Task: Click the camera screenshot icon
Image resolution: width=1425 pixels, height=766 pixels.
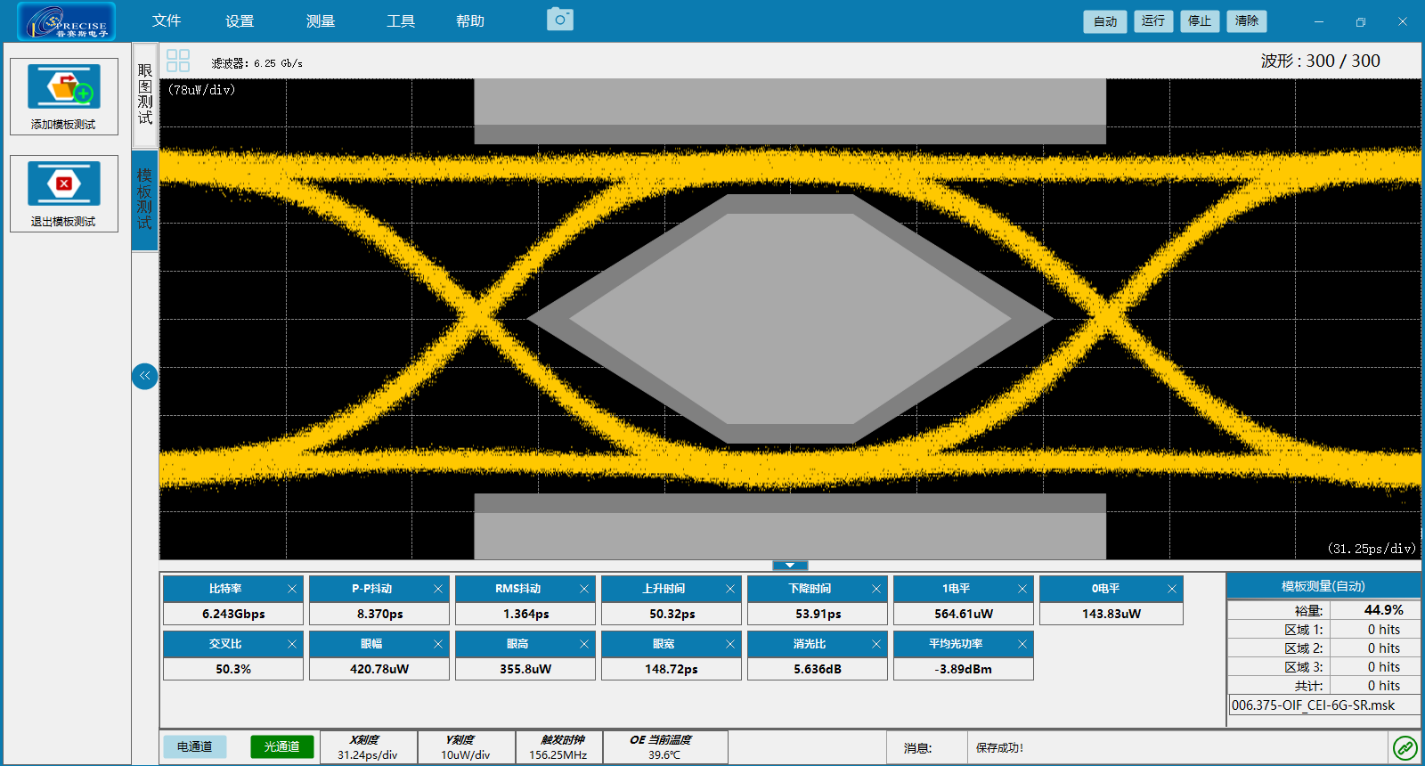Action: tap(560, 19)
